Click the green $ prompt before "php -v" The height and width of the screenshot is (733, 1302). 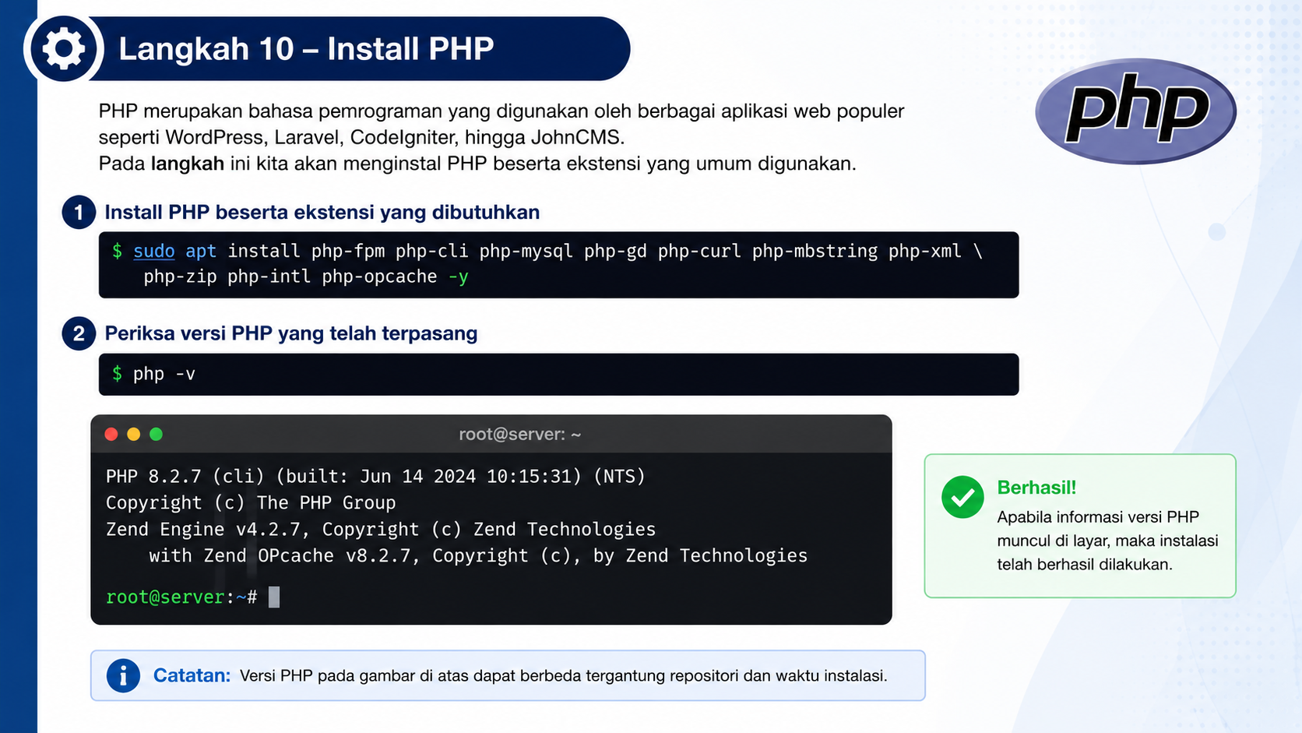click(118, 374)
